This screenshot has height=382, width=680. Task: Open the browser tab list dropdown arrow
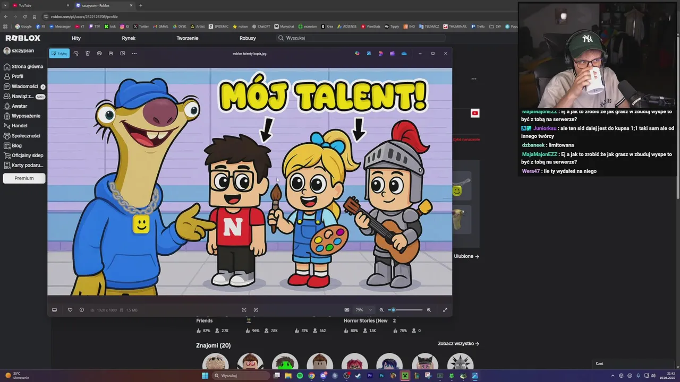pos(4,5)
